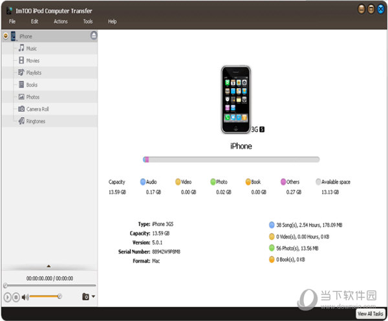The image size is (388, 321).
Task: Close the ImTOO iPod Computer Transfer window
Action: (x=381, y=10)
